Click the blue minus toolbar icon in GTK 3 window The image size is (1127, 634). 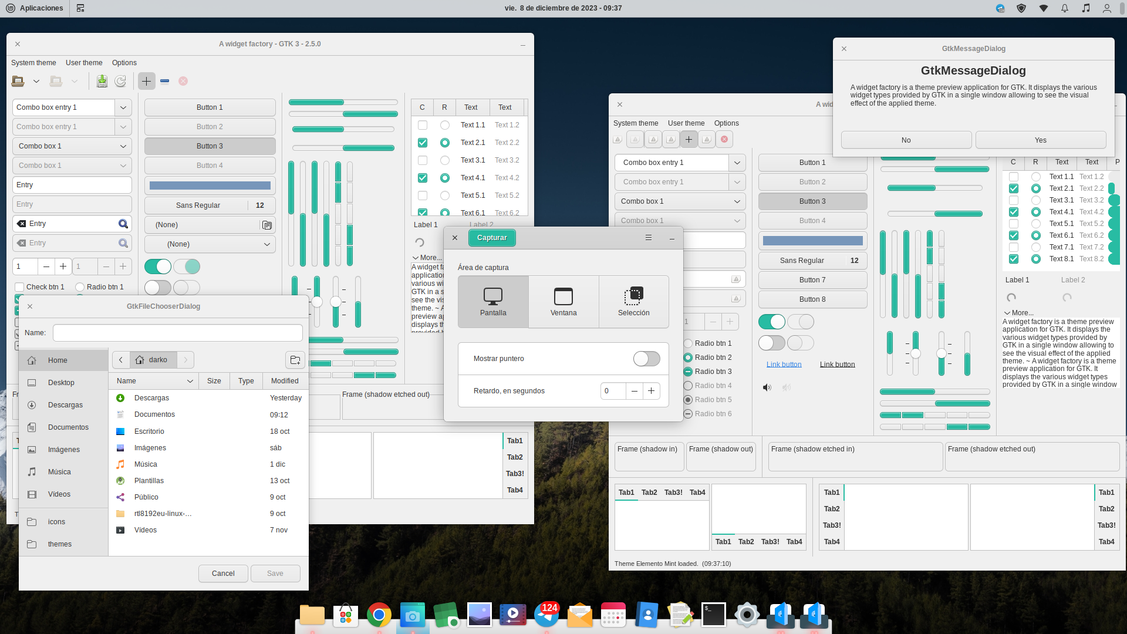pos(165,81)
